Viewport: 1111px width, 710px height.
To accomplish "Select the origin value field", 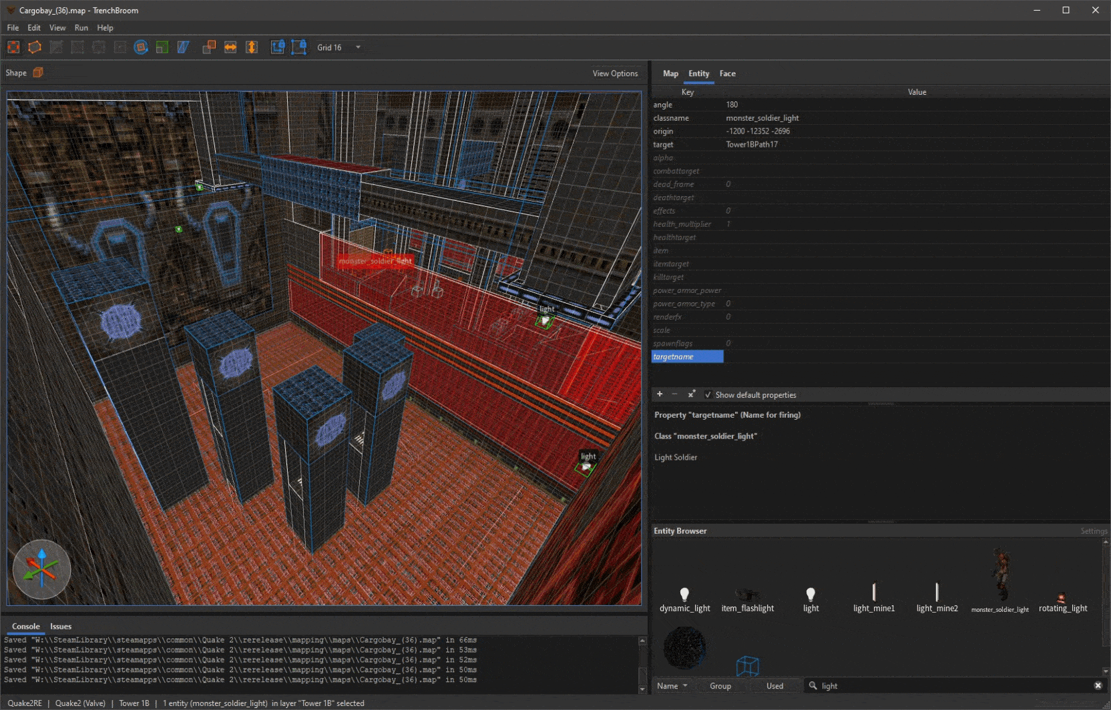I will (917, 131).
